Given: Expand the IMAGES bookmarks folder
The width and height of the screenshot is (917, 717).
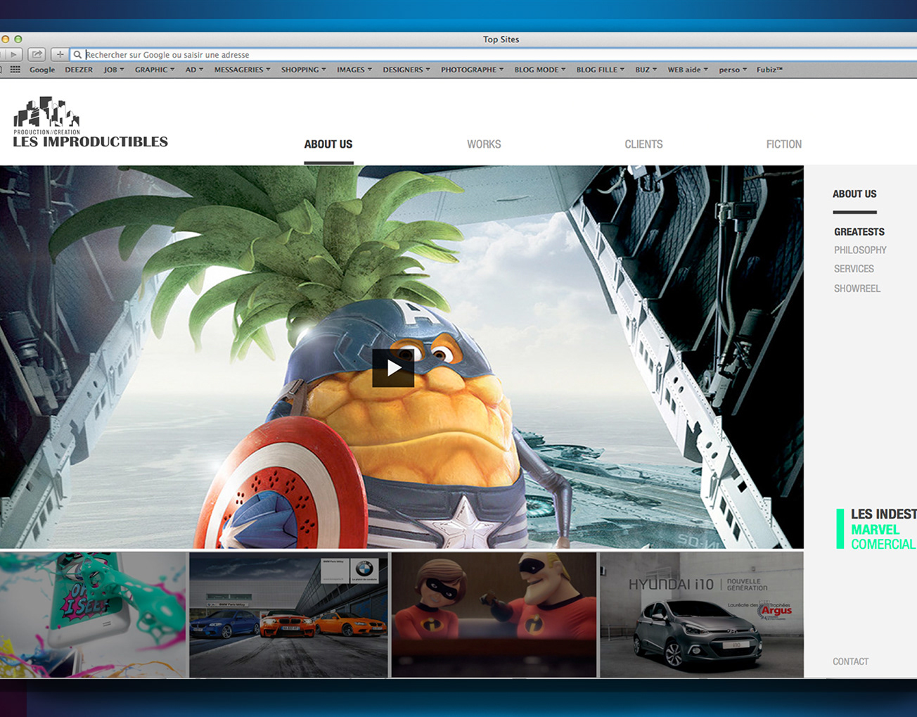Looking at the screenshot, I should pos(354,70).
